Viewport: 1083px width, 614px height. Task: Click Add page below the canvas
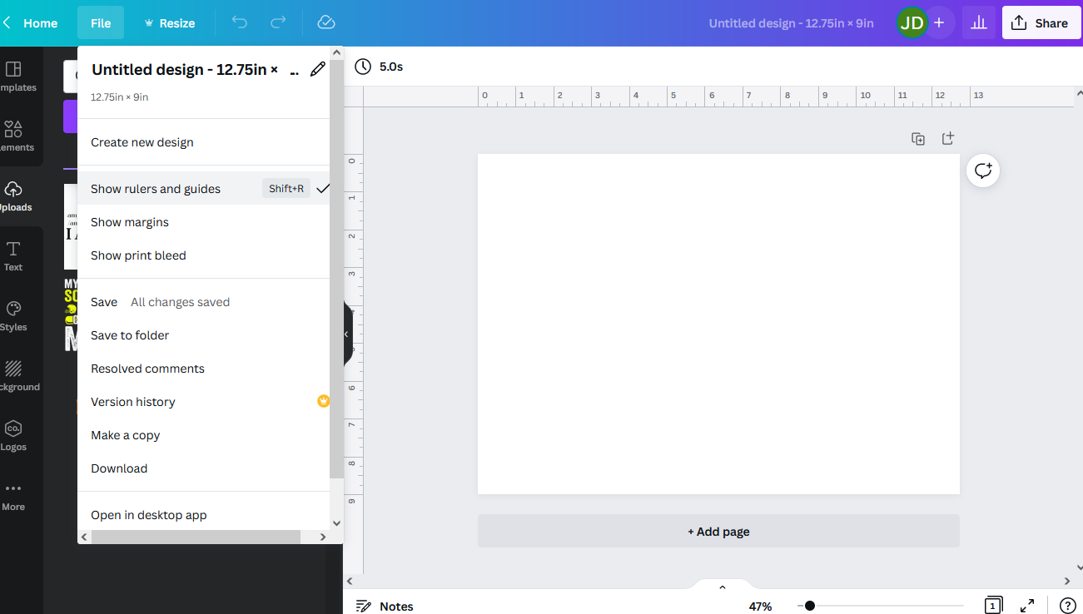coord(718,531)
